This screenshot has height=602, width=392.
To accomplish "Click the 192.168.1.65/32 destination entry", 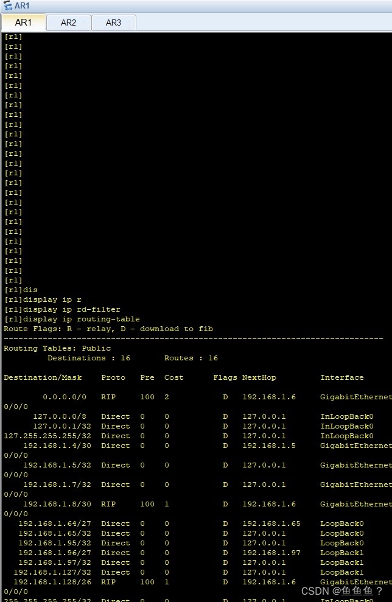I will point(55,534).
